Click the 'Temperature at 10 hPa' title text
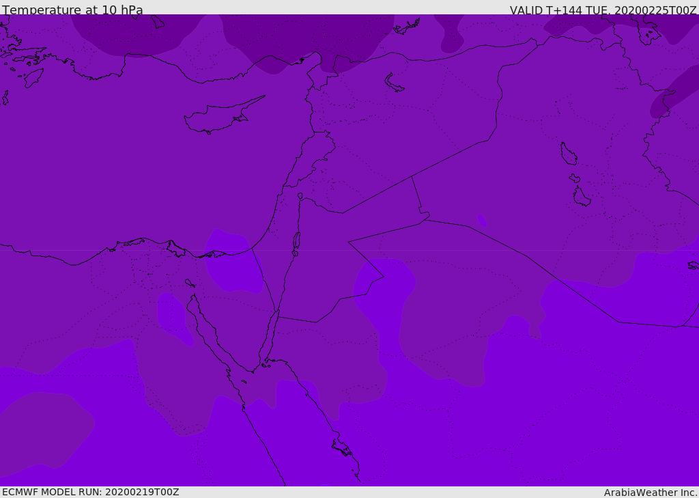 [x=72, y=10]
